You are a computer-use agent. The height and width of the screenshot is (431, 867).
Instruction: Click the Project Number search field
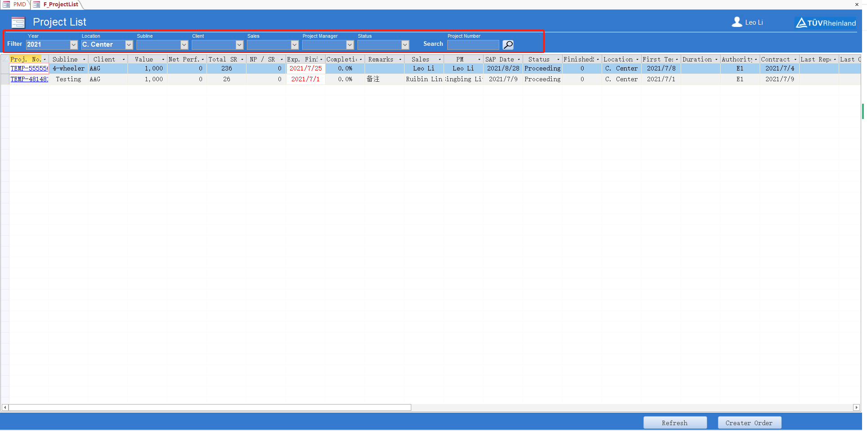473,45
